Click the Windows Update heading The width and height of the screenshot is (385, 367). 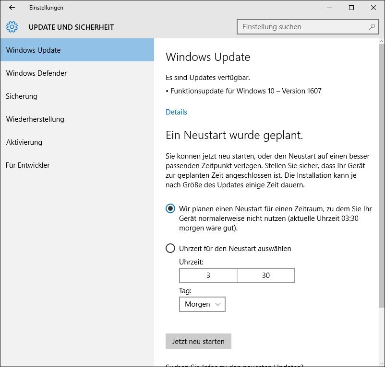tap(208, 57)
